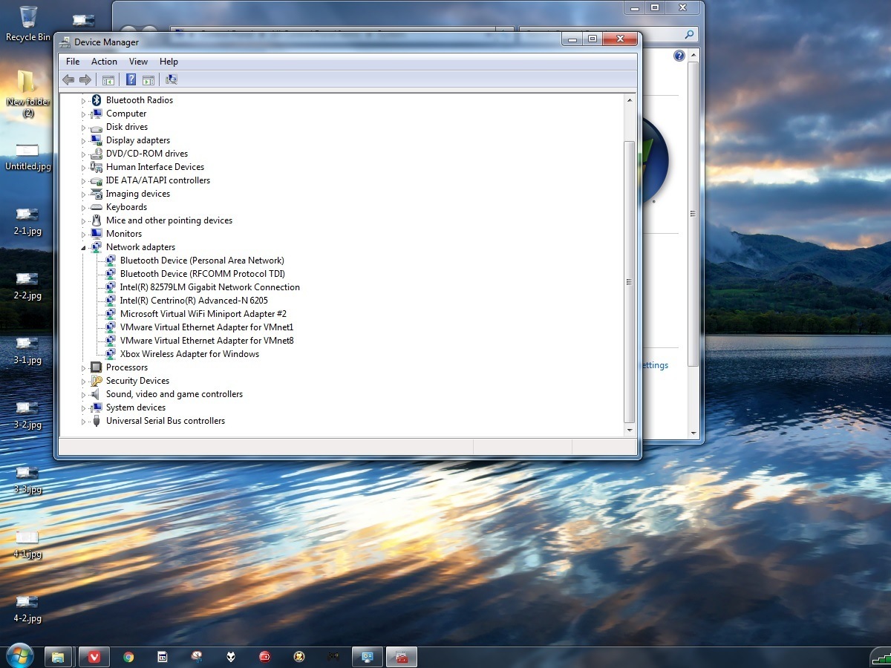Select VMware Virtual Ethernet Adapter for VMnet8
The image size is (891, 668).
[x=206, y=341]
